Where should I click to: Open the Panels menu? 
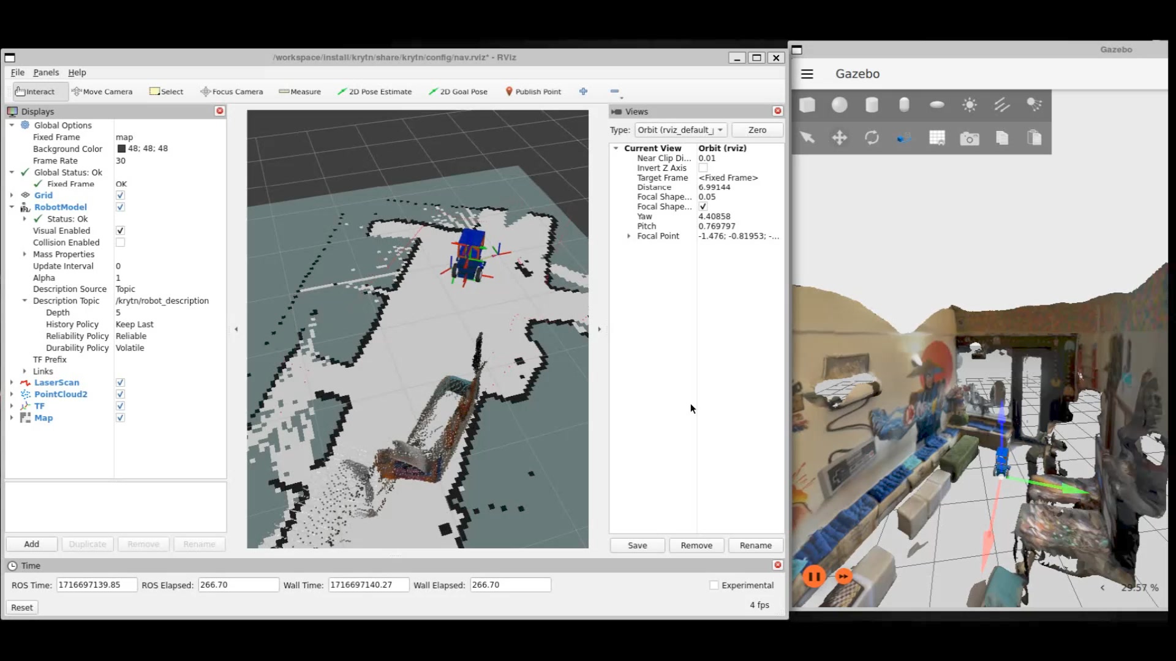(x=46, y=72)
